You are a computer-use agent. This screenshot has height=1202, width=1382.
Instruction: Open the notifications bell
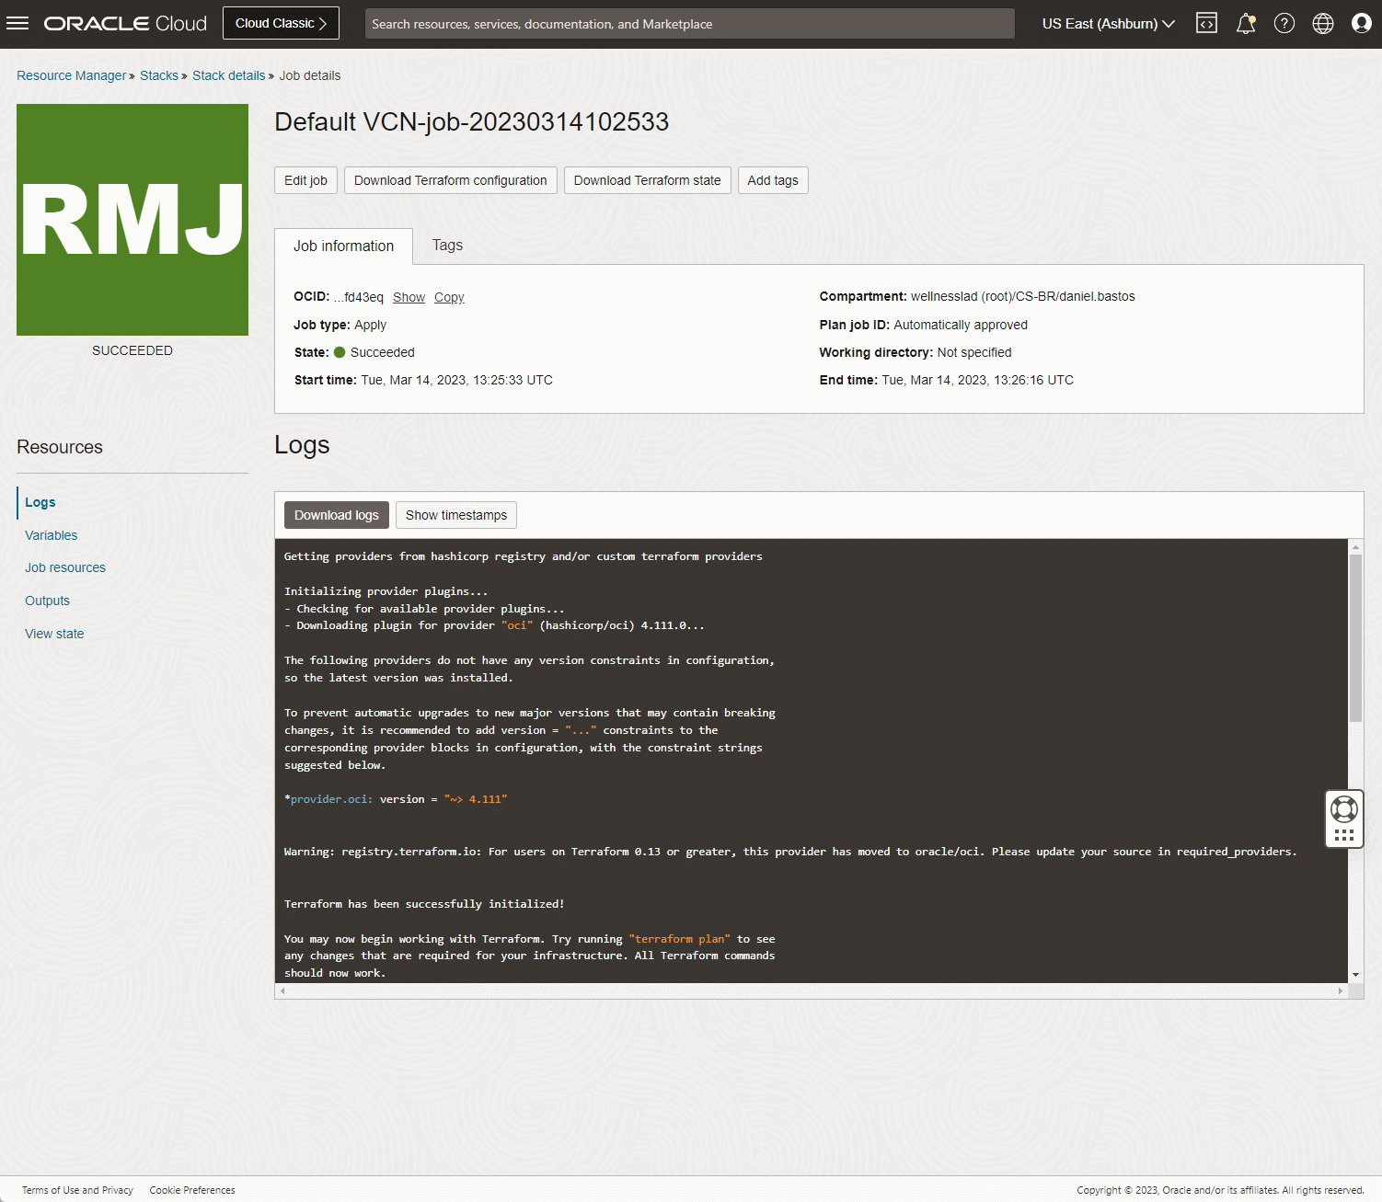(x=1246, y=23)
